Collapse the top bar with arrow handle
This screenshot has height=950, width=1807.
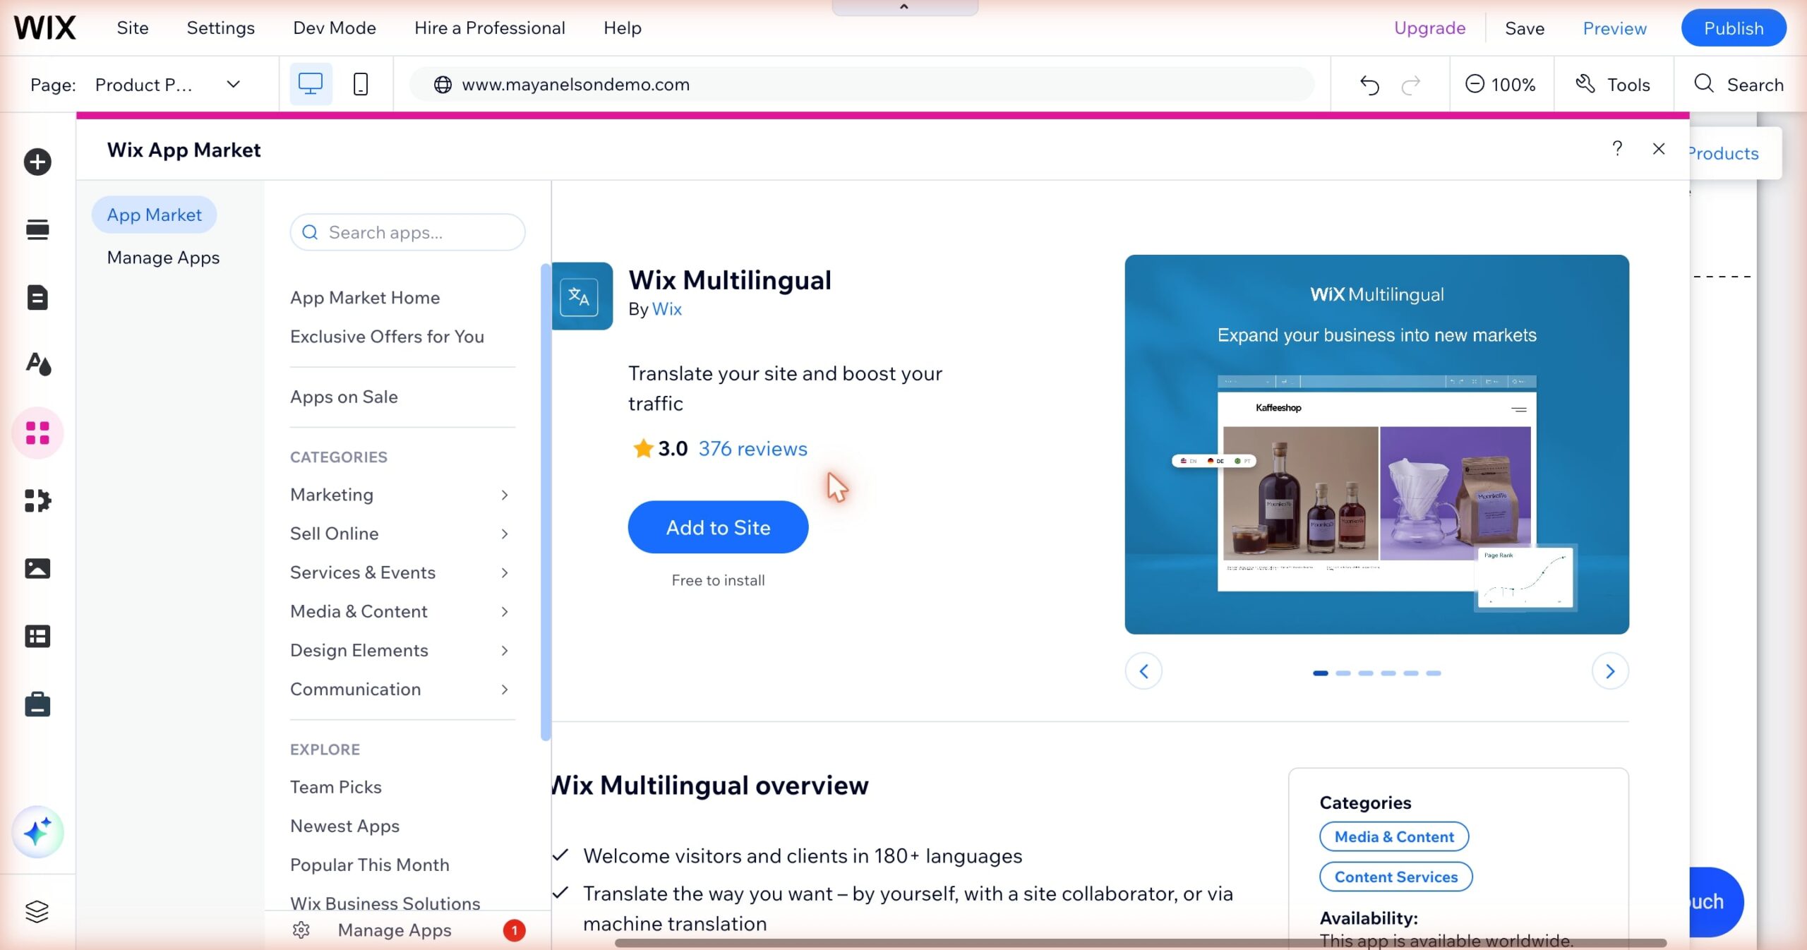pos(904,7)
